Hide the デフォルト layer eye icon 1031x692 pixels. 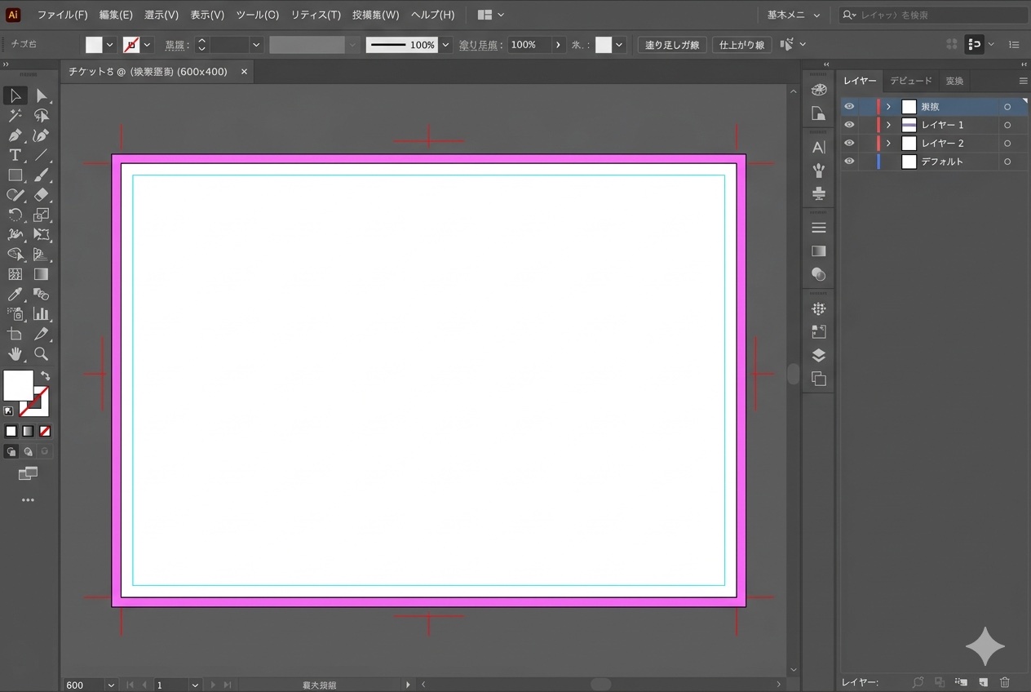point(849,162)
